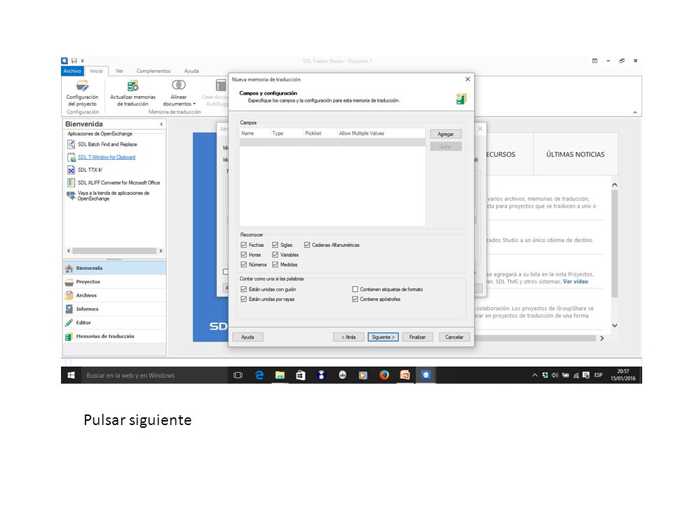Go to OpenExchange app store entry
This screenshot has height=505, width=673.
point(109,196)
